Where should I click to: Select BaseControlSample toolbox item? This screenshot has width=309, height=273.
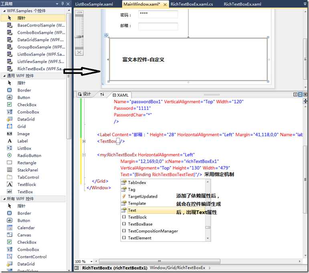(x=33, y=25)
